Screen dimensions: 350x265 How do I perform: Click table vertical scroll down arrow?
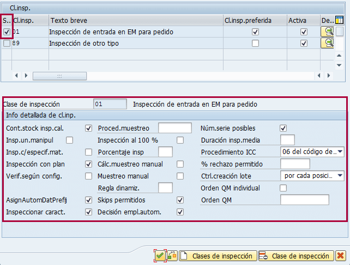(x=339, y=65)
